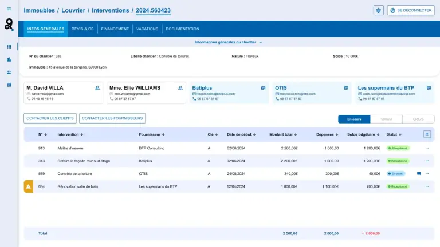
Task: Sort by Statut column
Action: (x=394, y=134)
